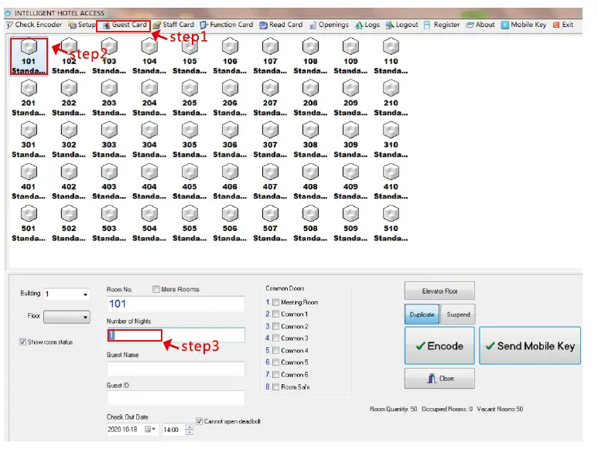Check the Room Safe option
This screenshot has height=449, width=598.
(276, 387)
